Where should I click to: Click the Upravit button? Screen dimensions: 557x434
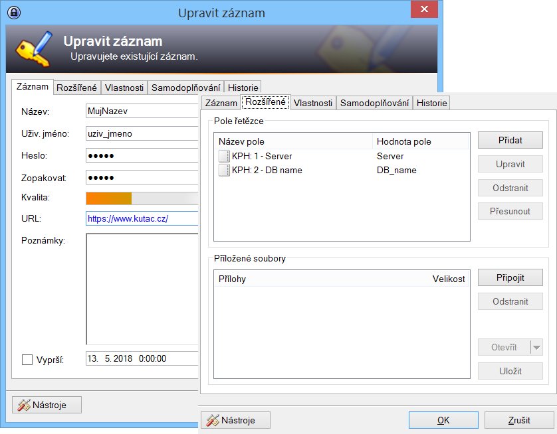click(x=510, y=164)
